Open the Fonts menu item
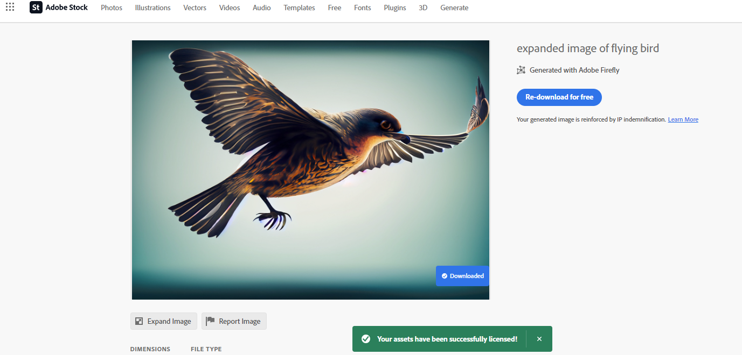This screenshot has height=355, width=742. pyautogui.click(x=362, y=8)
